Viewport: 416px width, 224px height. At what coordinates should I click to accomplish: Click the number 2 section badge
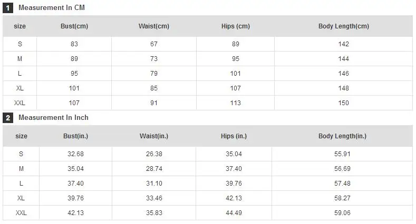(8, 118)
